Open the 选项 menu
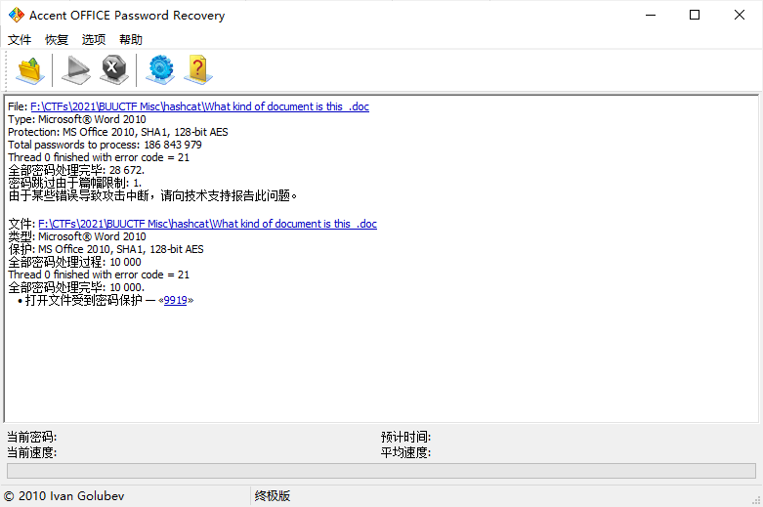This screenshot has width=763, height=507. click(x=94, y=40)
